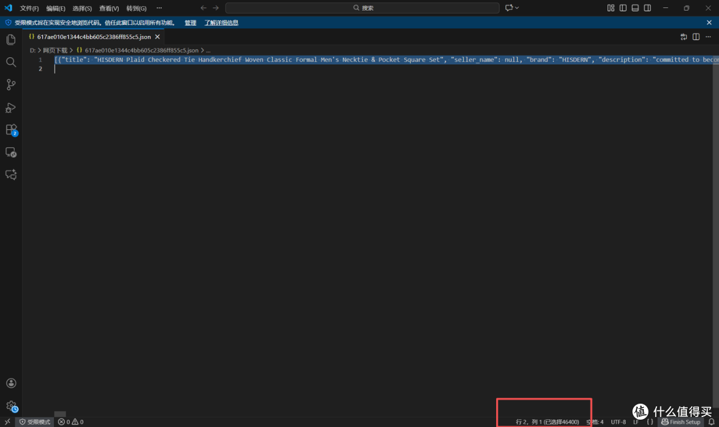Click 行 2, 列 1 cursor position

pos(547,422)
